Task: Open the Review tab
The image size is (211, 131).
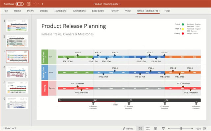Action: 115,11
